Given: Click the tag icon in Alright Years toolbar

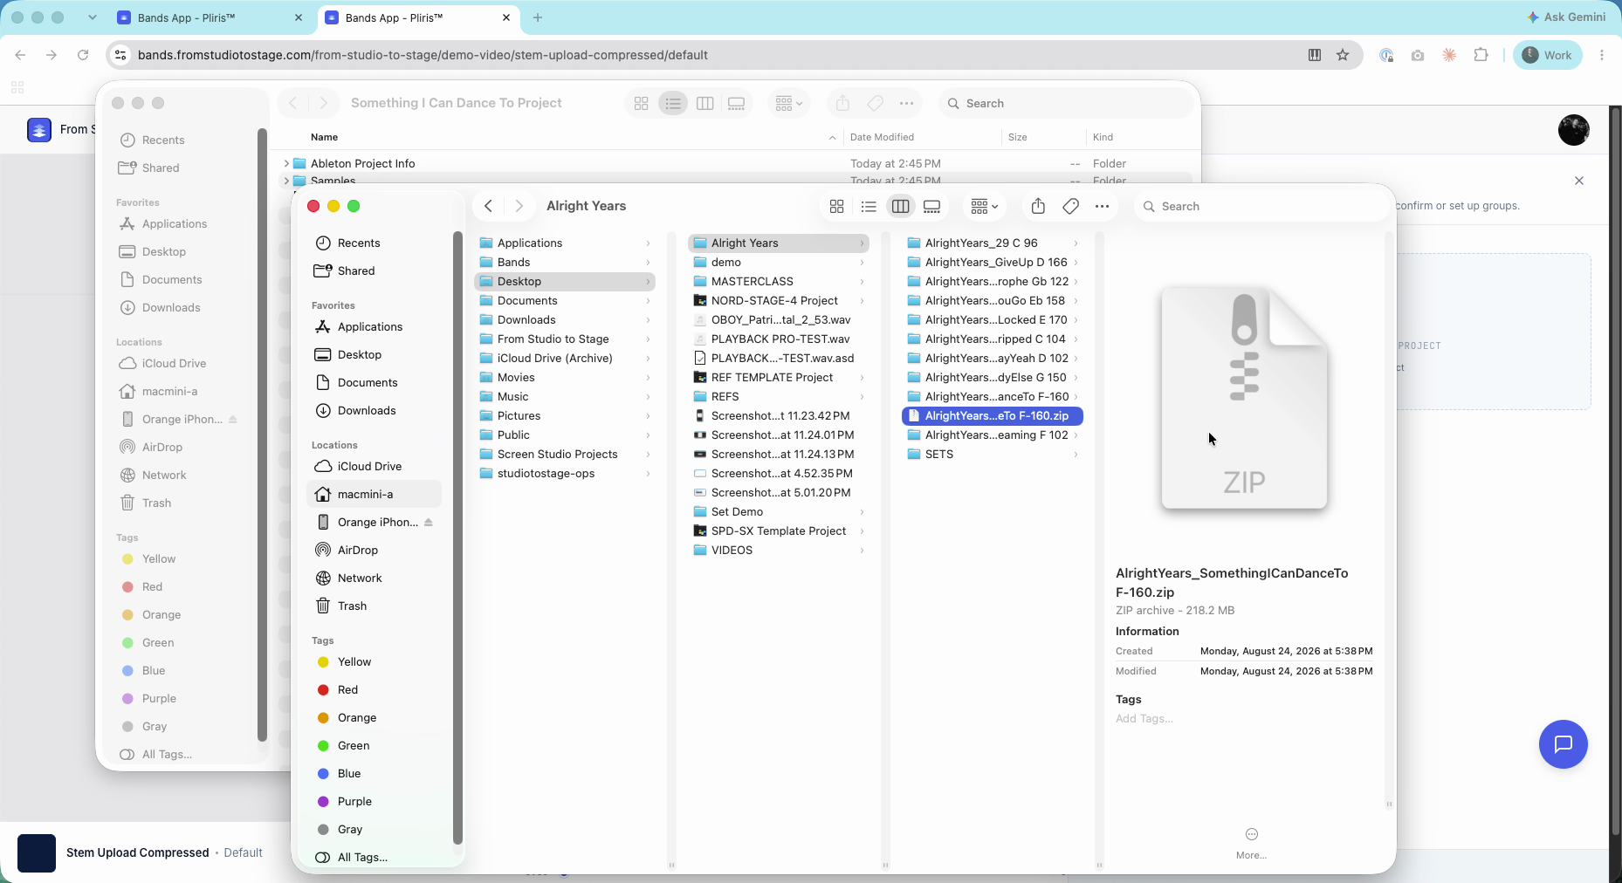Looking at the screenshot, I should coord(1070,206).
